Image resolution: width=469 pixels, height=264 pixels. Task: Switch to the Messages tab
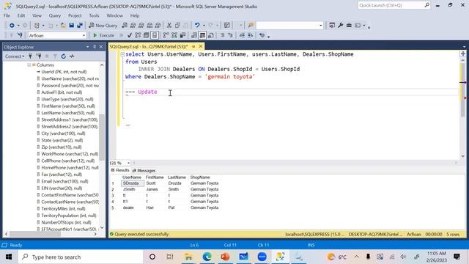(x=144, y=171)
